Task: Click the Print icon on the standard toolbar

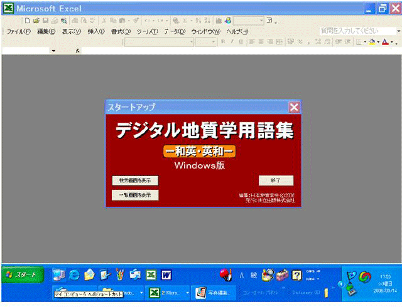Action: (x=75, y=21)
